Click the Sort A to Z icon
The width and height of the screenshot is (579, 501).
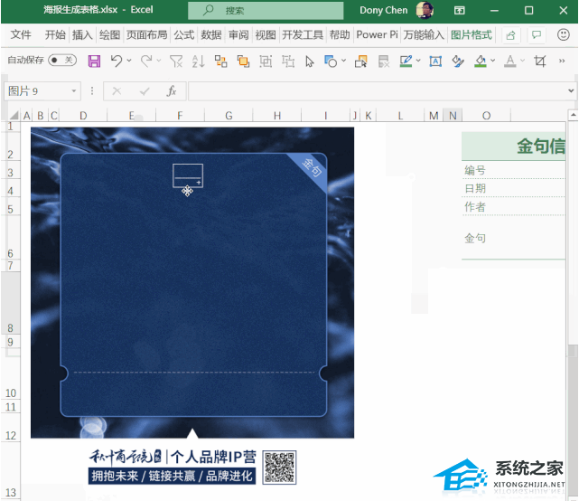(199, 61)
